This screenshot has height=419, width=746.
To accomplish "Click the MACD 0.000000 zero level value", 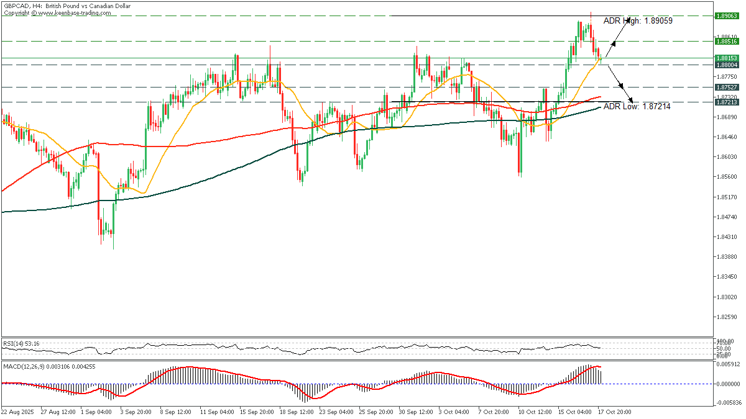I will 726,384.
